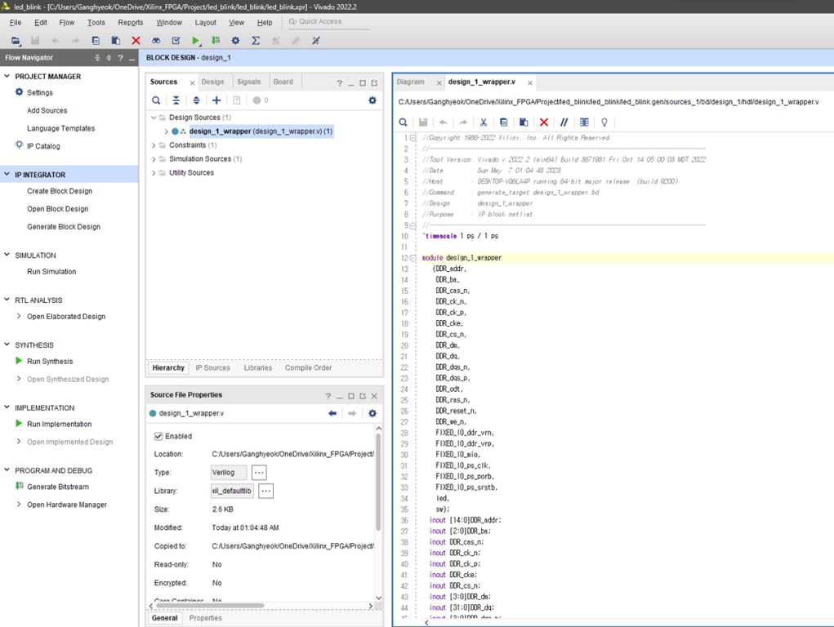Viewport: 834px width, 627px height.
Task: Collapse all sources with the collapse icon
Action: pyautogui.click(x=176, y=100)
